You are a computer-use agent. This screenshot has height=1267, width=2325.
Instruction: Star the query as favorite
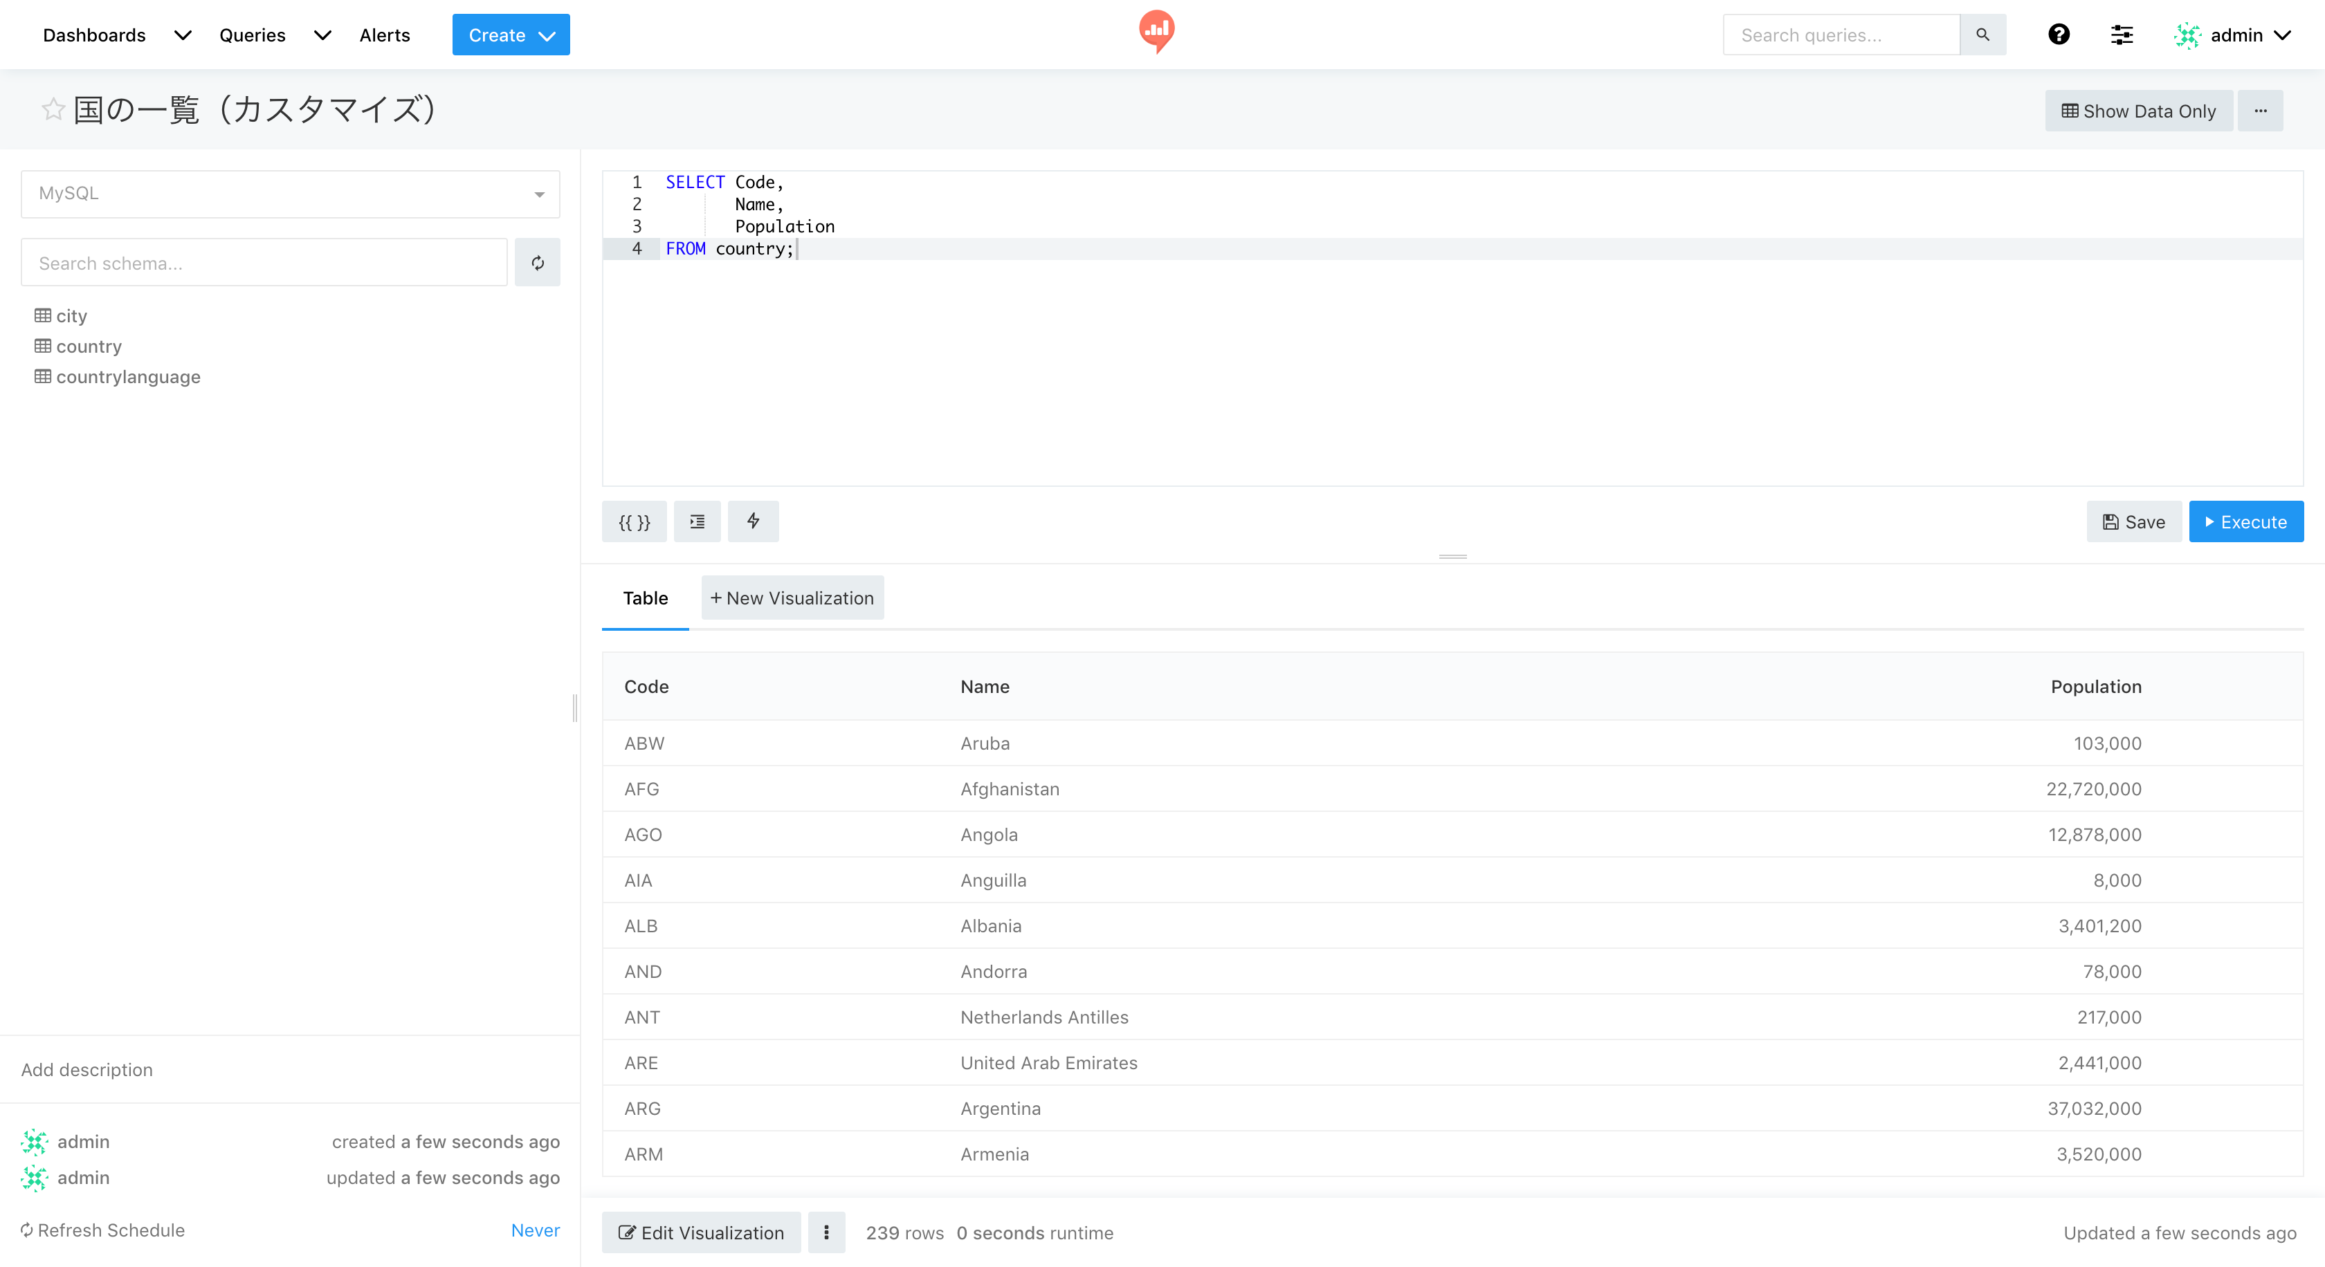point(53,109)
